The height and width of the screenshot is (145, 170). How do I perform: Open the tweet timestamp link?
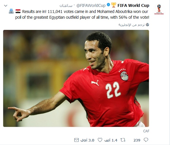[66, 6]
